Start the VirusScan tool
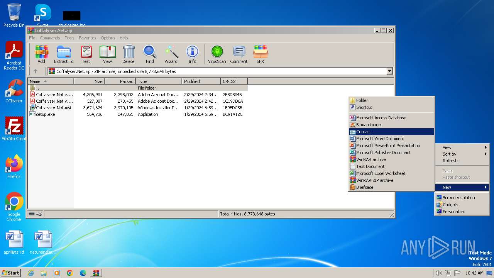The height and width of the screenshot is (278, 494). (x=217, y=54)
